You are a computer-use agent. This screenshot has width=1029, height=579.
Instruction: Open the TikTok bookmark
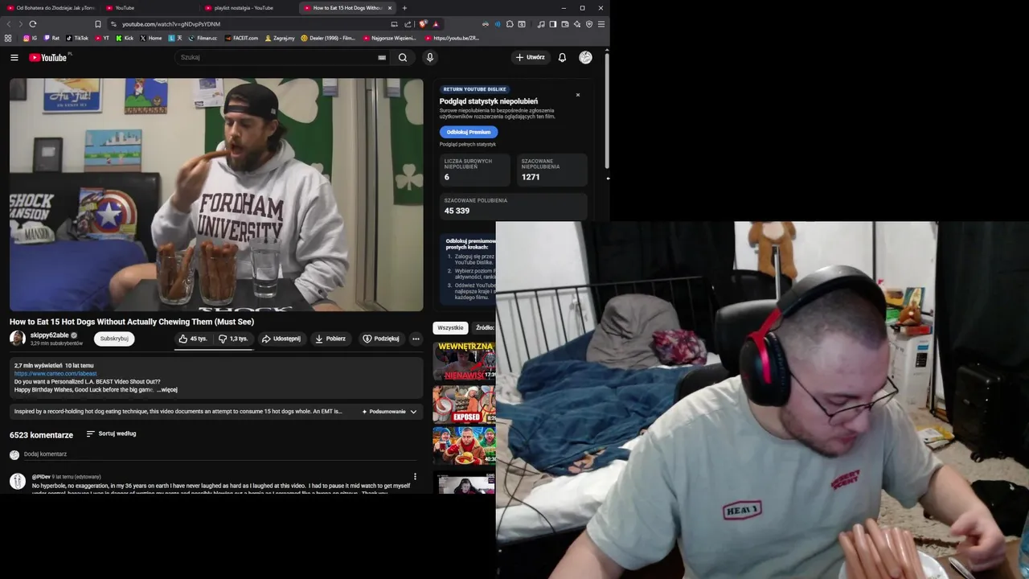(x=77, y=38)
